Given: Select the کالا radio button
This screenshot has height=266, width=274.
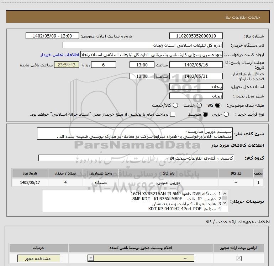Looking at the screenshot, I should point(218,105).
